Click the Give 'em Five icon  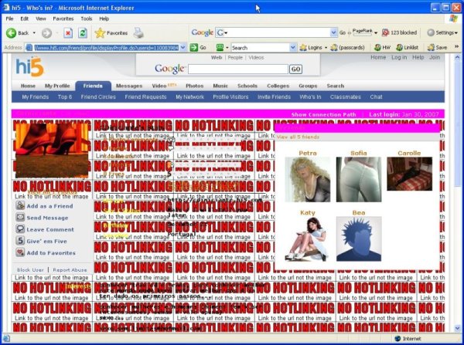(20, 241)
